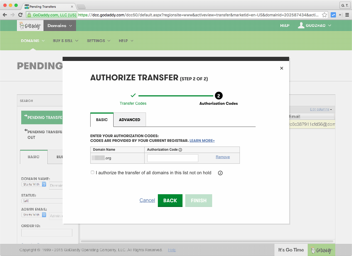
Task: Open the Status (all) dropdown filter
Action: pyautogui.click(x=42, y=201)
